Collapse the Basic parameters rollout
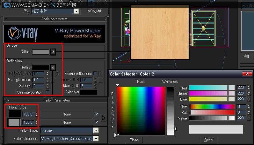Screen dimensions: 254x145 (x=6, y=19)
